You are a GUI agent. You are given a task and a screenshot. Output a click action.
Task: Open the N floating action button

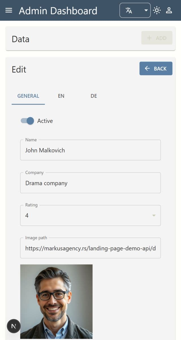(x=14, y=326)
